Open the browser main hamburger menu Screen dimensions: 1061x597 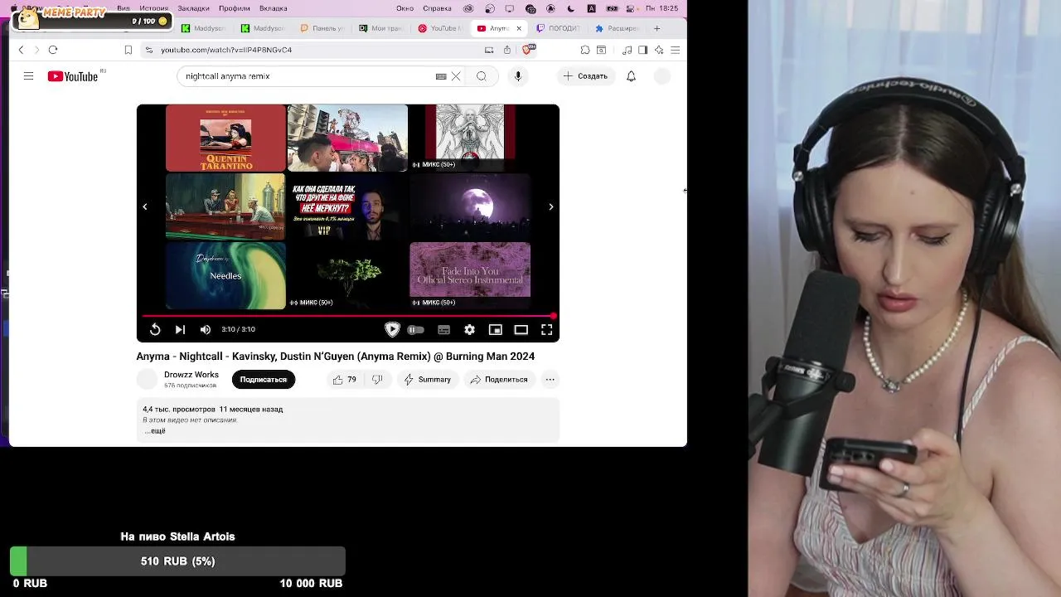point(675,50)
